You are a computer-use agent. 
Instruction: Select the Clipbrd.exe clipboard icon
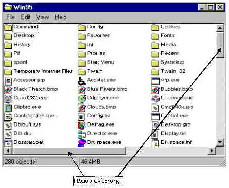[8, 108]
